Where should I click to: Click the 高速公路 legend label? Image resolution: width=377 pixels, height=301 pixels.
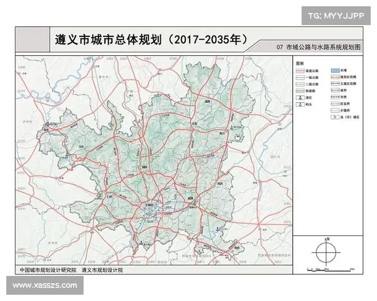click(x=312, y=71)
